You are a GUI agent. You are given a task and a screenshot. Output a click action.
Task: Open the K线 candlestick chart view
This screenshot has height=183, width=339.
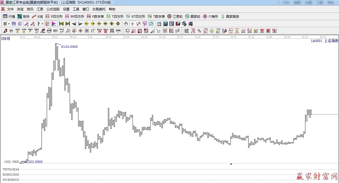pyautogui.click(x=37, y=16)
